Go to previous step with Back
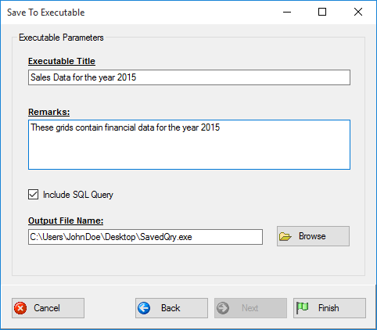 tap(171, 308)
